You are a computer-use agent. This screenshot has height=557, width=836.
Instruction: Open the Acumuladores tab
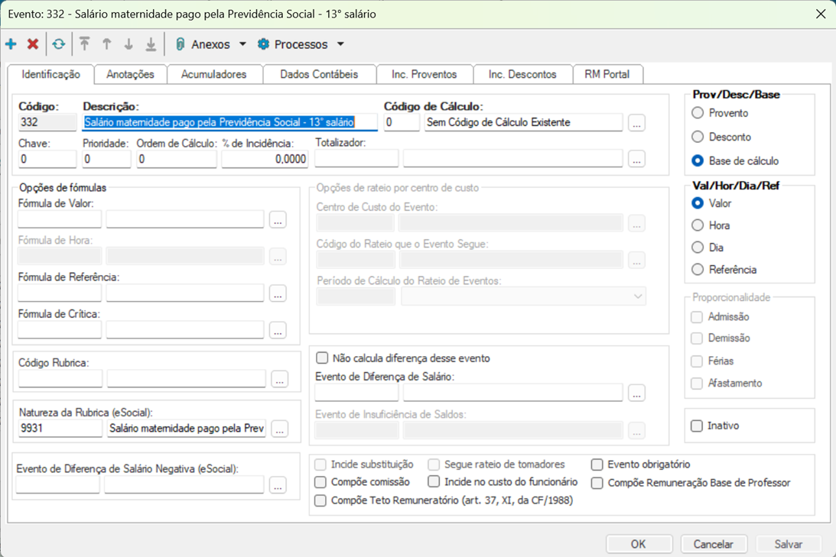[214, 75]
